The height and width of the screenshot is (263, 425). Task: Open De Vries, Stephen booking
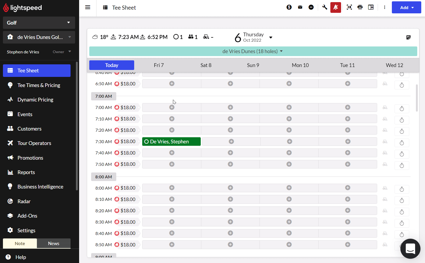pyautogui.click(x=171, y=142)
